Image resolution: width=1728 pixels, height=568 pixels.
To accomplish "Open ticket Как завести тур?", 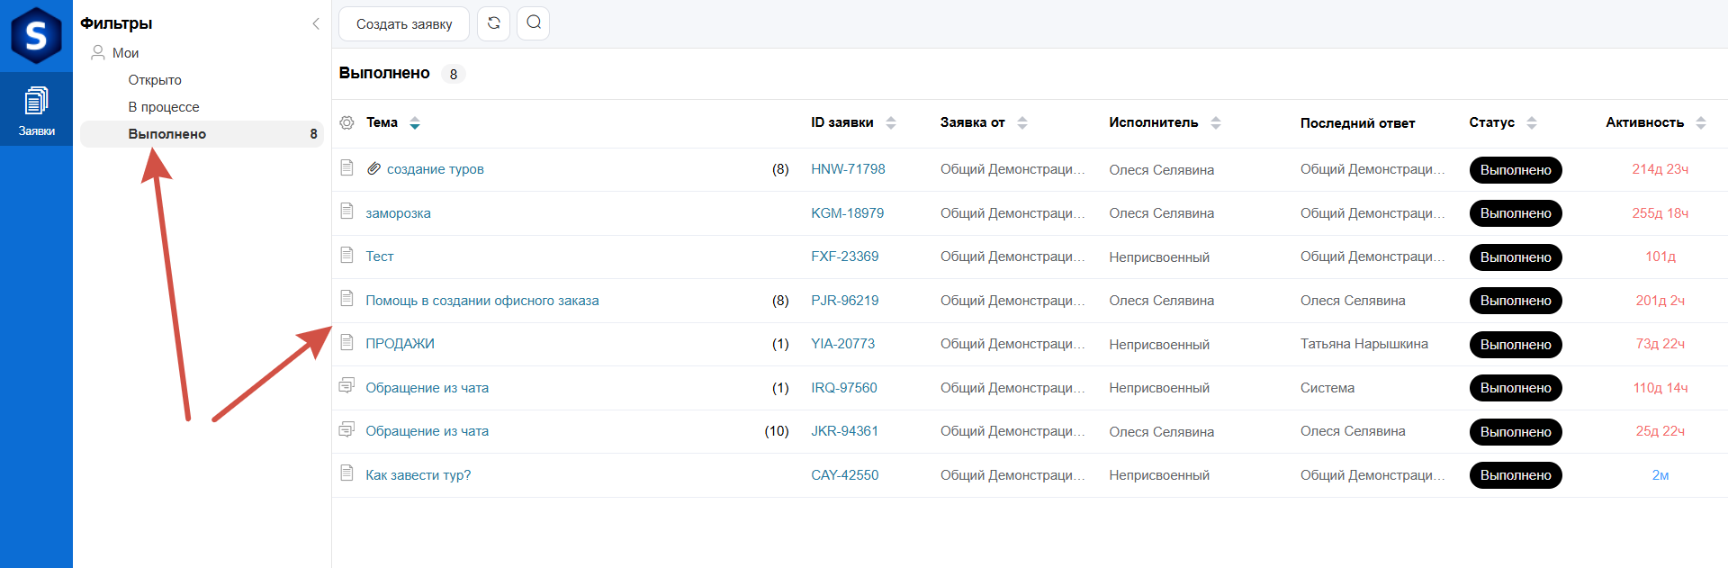I will click(418, 475).
